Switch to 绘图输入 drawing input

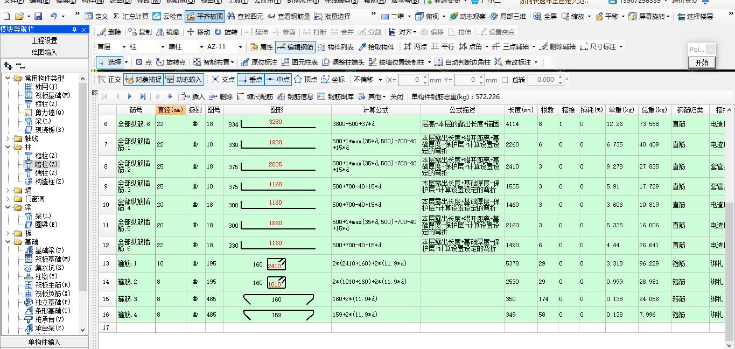click(x=44, y=52)
